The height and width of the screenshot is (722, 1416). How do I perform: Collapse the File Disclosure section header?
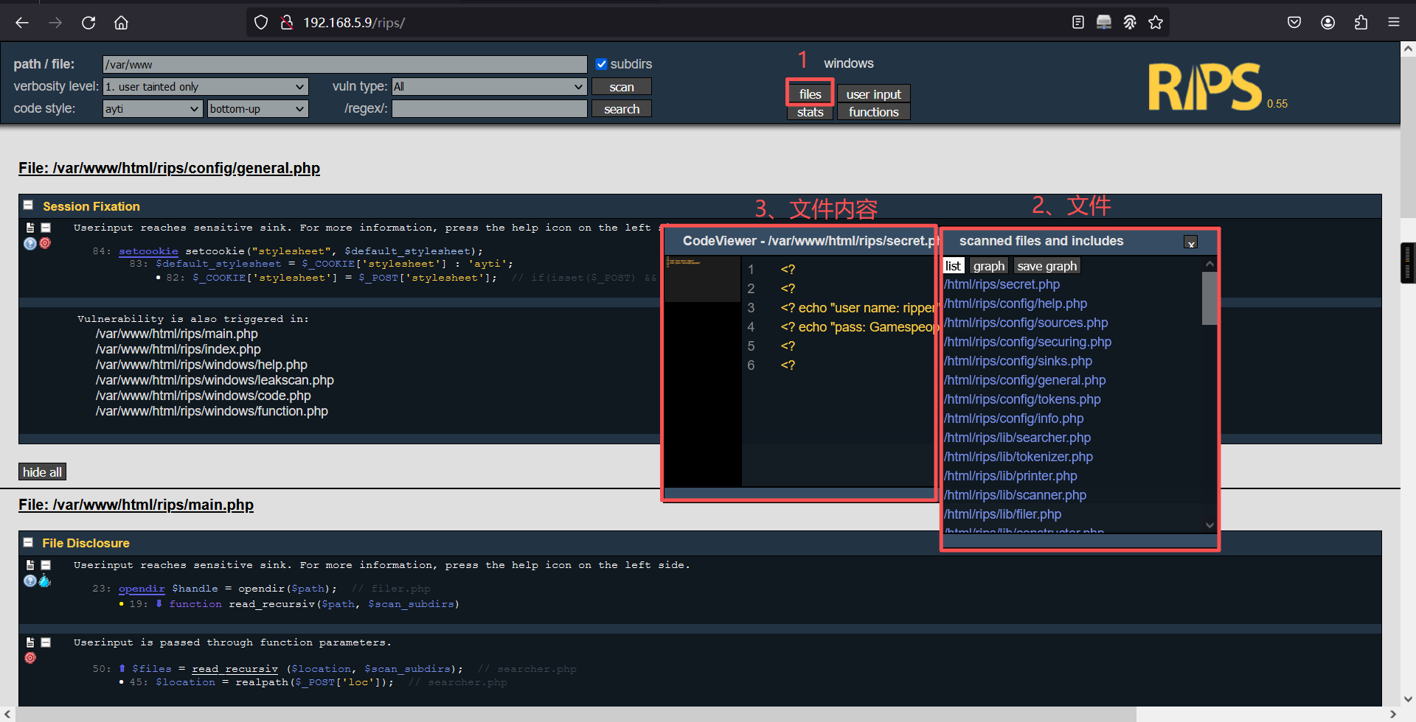click(28, 542)
